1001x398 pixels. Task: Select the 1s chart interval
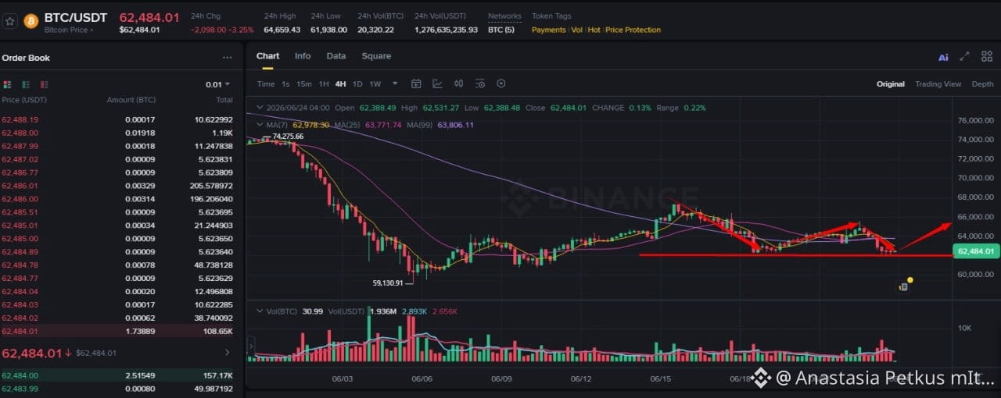pyautogui.click(x=285, y=84)
